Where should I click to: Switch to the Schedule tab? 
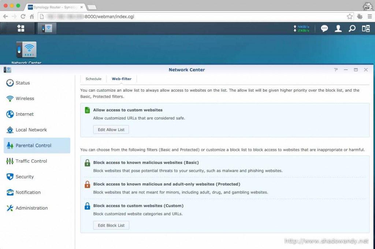(93, 79)
